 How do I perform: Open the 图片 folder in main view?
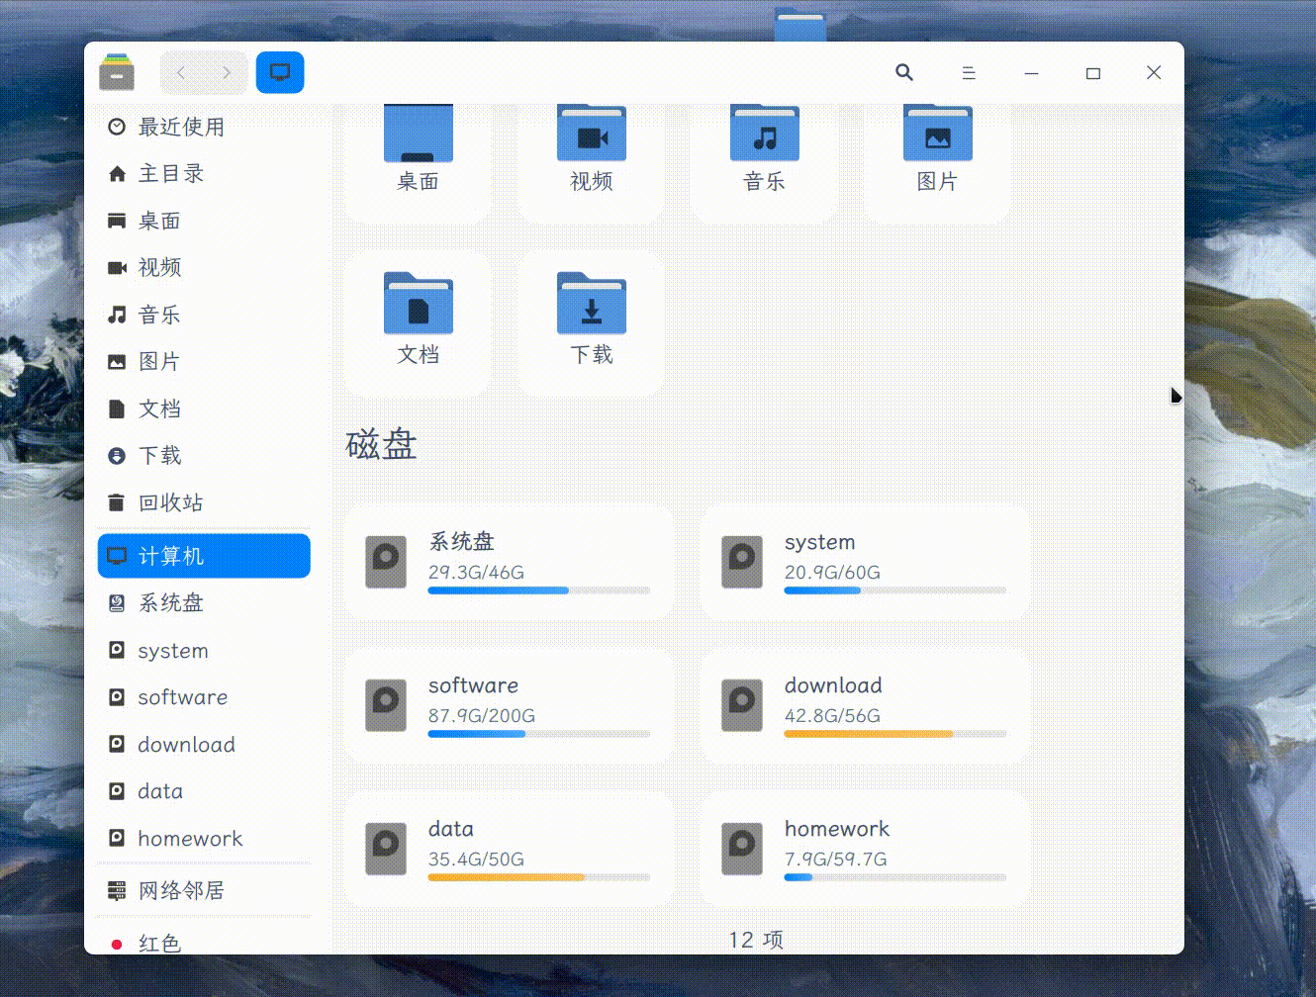coord(936,138)
